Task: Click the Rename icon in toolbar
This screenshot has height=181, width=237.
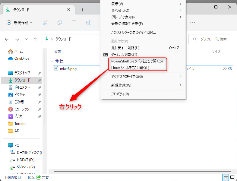Action: tap(89, 23)
